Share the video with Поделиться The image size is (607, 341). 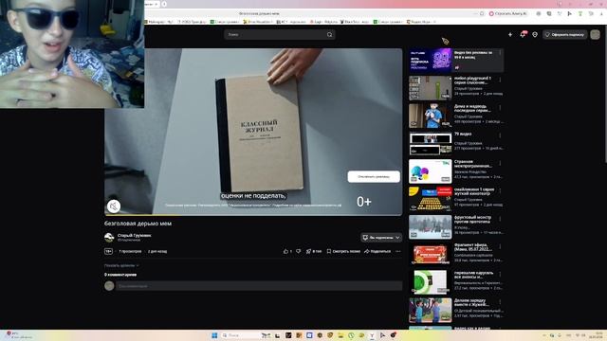click(x=377, y=251)
